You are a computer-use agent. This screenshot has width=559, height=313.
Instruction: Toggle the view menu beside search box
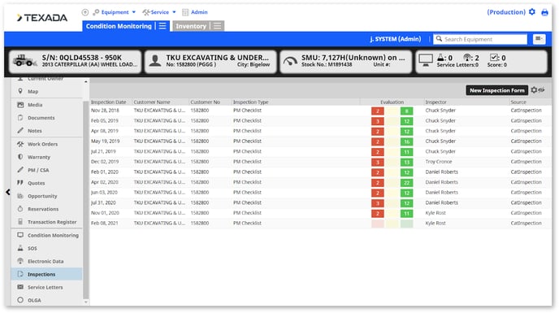[539, 39]
